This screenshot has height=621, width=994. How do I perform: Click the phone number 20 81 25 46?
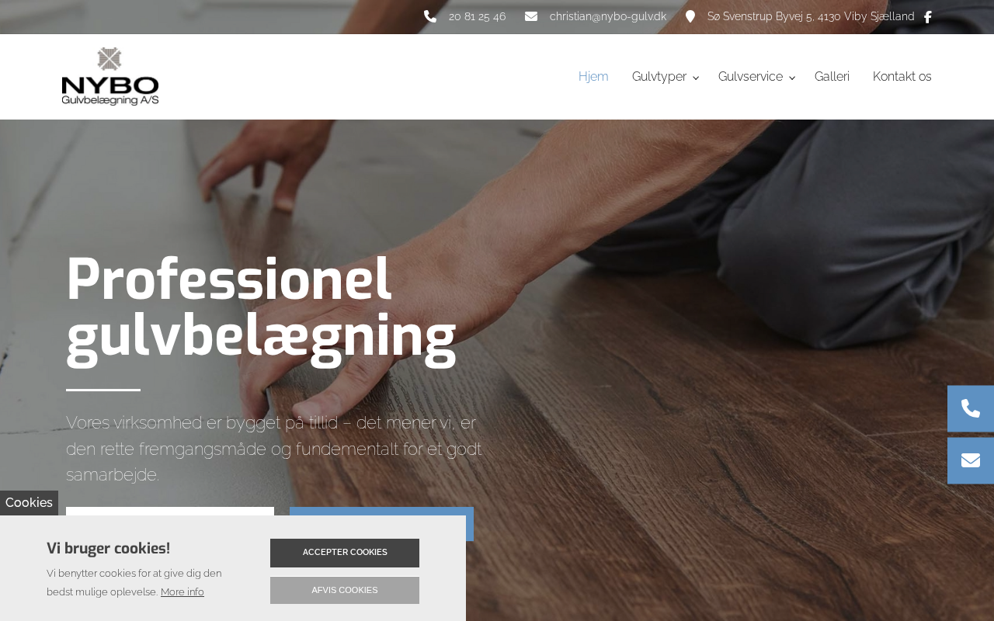pyautogui.click(x=478, y=16)
